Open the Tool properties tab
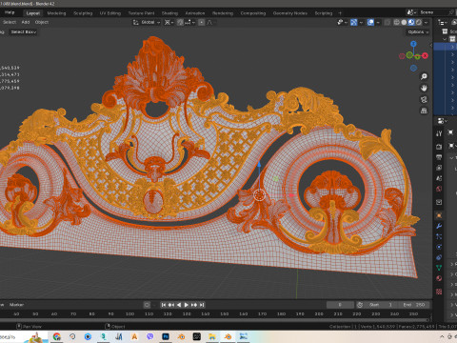This screenshot has height=343, width=457. tap(439, 133)
